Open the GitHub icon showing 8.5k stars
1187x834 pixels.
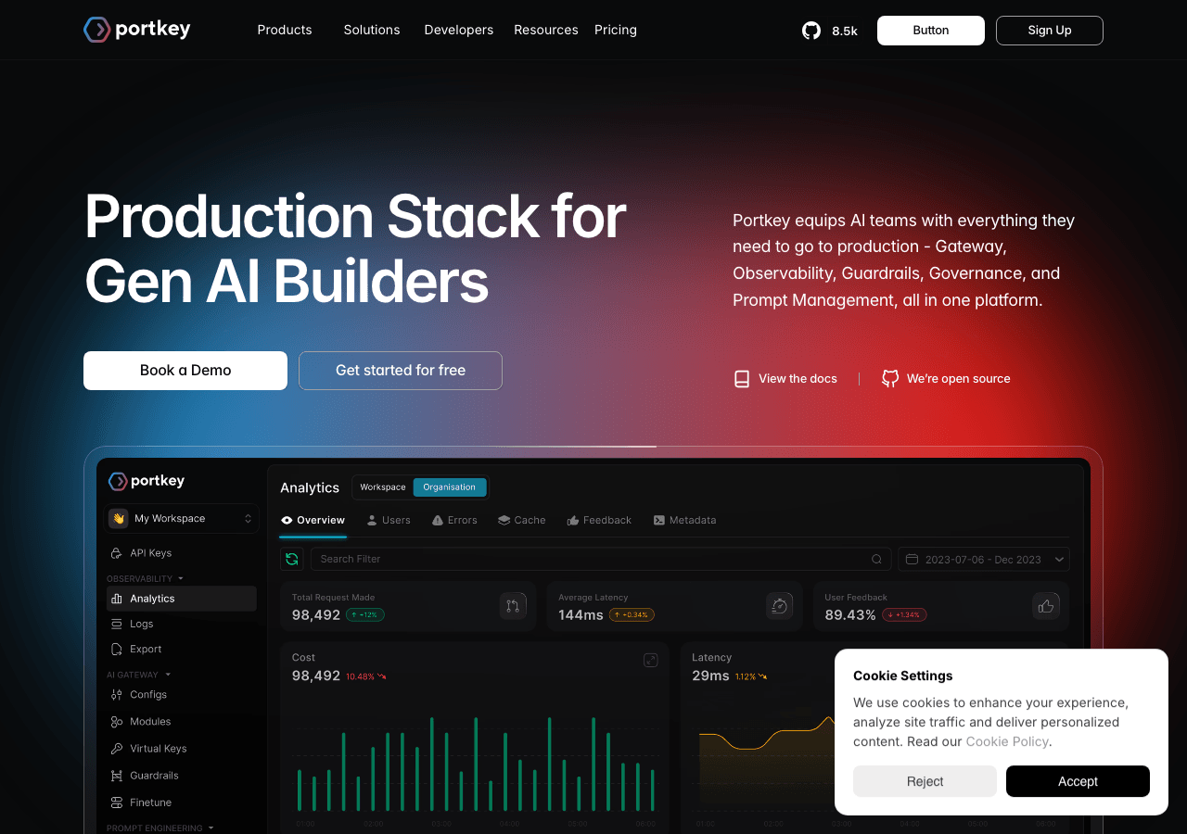click(x=811, y=31)
